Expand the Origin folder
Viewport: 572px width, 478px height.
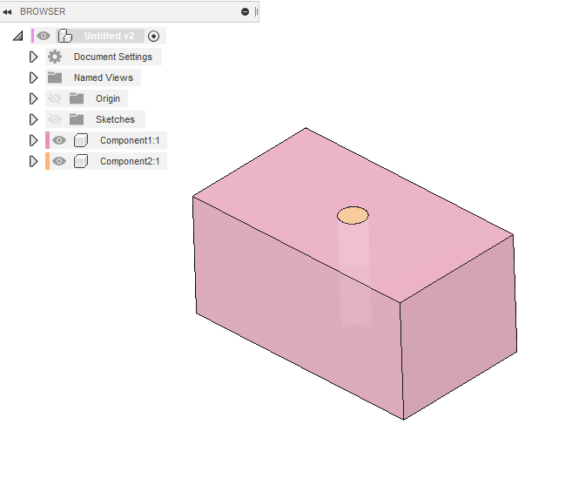pos(33,98)
